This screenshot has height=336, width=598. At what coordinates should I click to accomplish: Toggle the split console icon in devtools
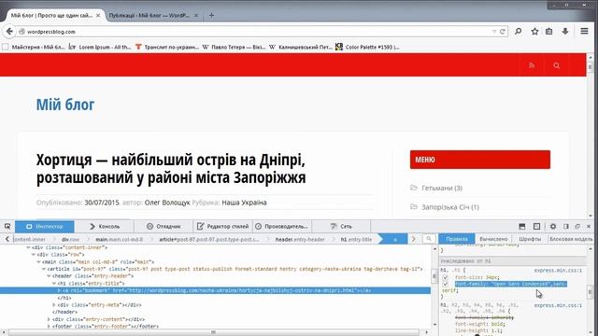[521, 226]
